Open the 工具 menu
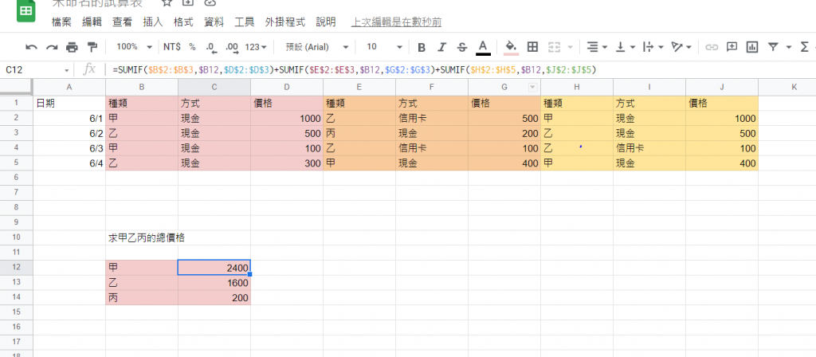This screenshot has height=357, width=816. pos(244,22)
